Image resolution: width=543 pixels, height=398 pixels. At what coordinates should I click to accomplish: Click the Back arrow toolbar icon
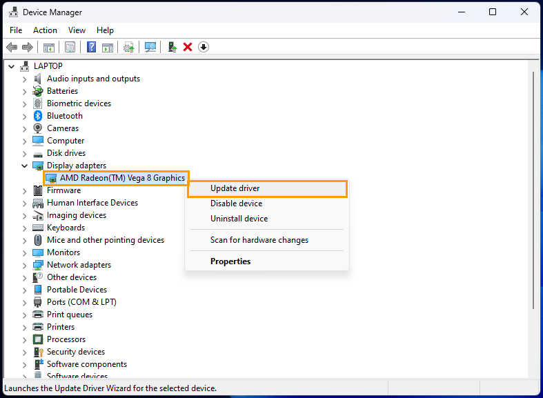[12, 47]
